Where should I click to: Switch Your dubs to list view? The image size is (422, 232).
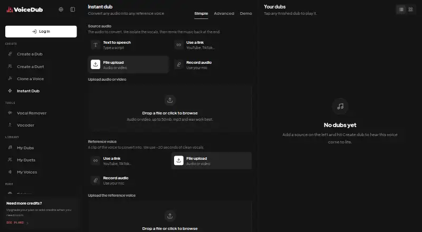[401, 9]
